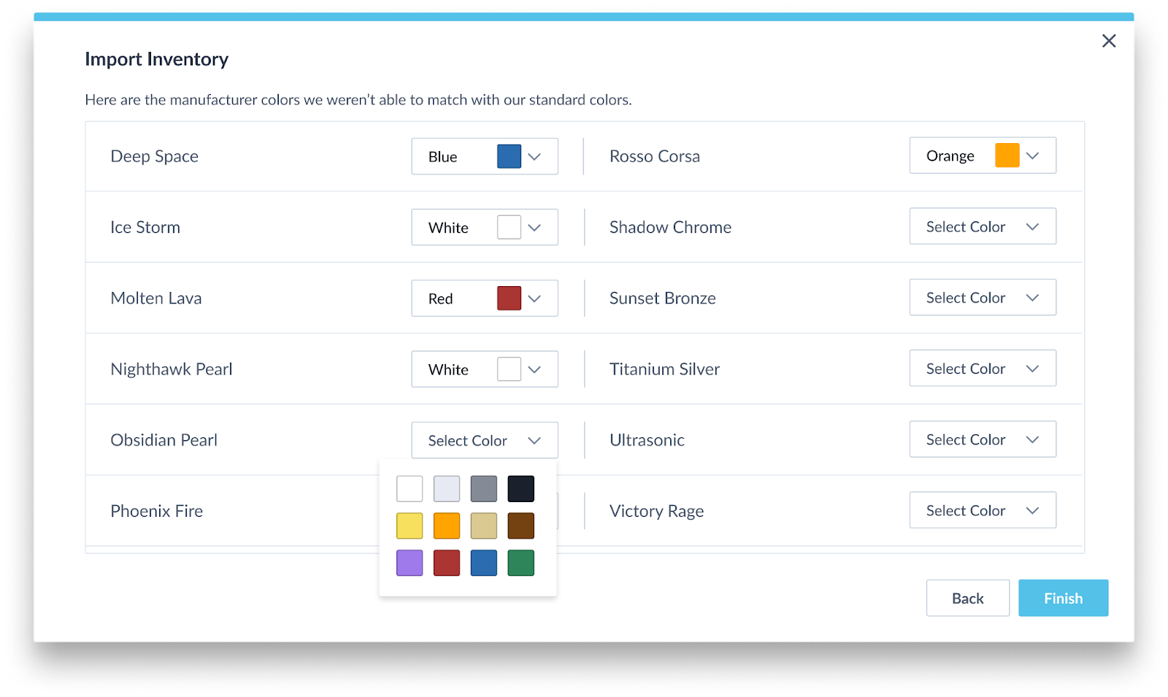The height and width of the screenshot is (697, 1168).
Task: Click the Obsidian Pearl color name
Action: click(x=164, y=440)
